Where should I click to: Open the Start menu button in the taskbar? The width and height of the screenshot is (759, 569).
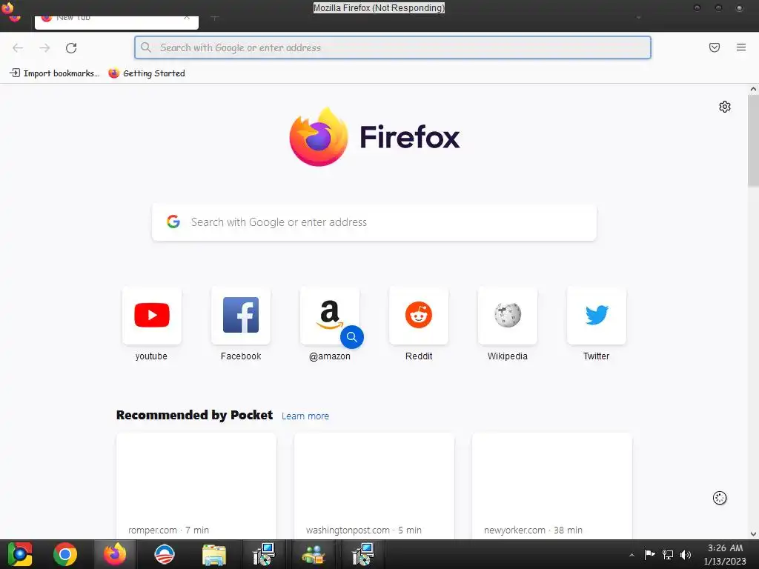(20, 554)
